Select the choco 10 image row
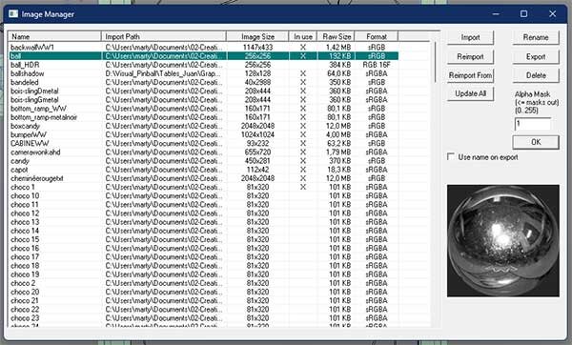The image size is (572, 345). [203, 195]
